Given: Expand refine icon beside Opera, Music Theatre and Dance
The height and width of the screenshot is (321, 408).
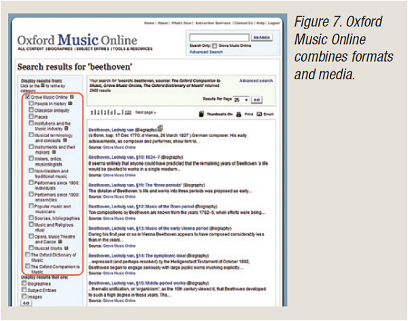Looking at the screenshot, I should point(60,242).
